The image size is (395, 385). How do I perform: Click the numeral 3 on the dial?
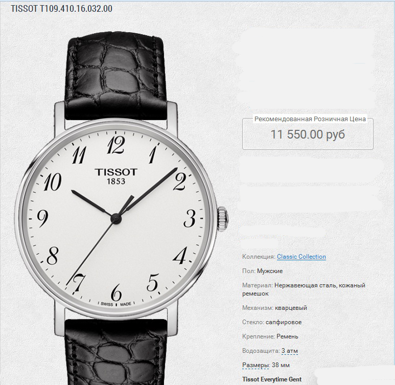(190, 218)
